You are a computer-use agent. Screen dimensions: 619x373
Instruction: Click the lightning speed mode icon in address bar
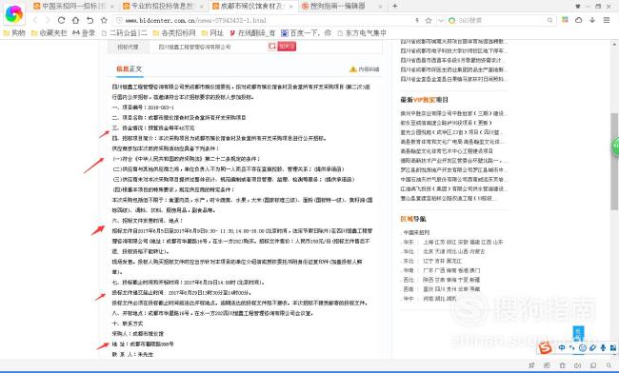(417, 20)
